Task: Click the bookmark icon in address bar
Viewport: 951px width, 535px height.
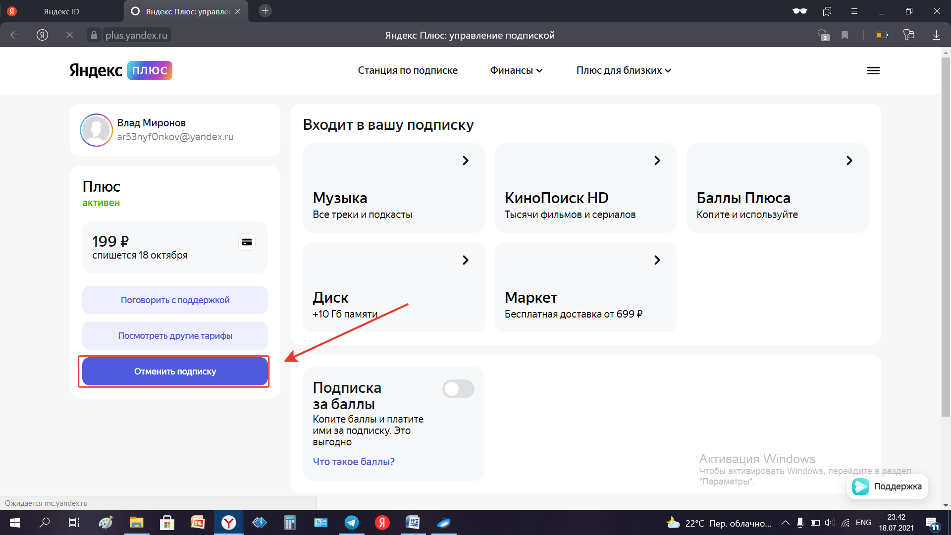Action: tap(845, 35)
